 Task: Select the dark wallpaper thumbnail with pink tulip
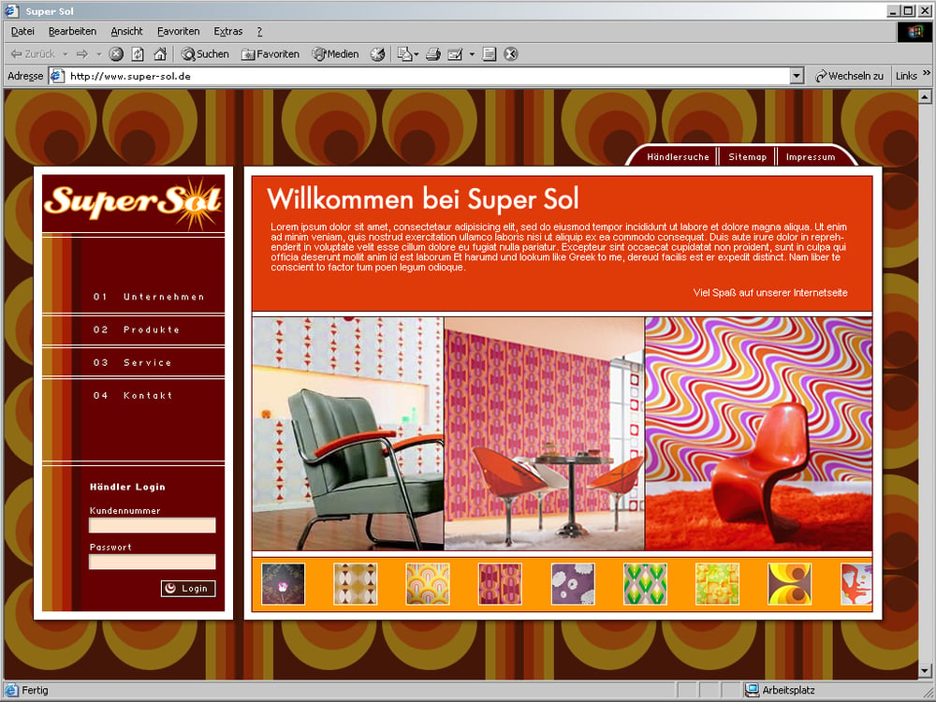pos(283,584)
